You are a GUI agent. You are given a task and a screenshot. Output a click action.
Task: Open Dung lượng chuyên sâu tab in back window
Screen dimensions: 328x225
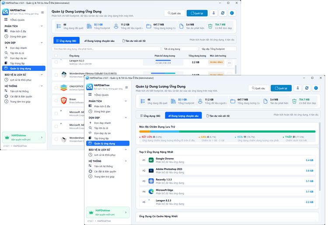click(99, 41)
